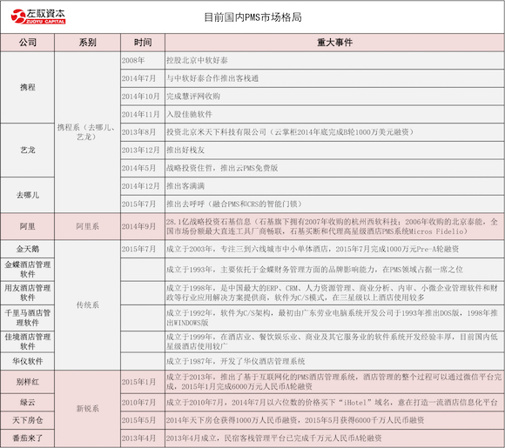Click the 重大事件 column header
This screenshot has height=448, width=505.
point(334,43)
